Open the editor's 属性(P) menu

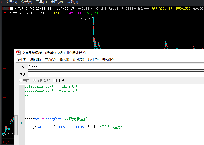pyautogui.click(x=93, y=60)
